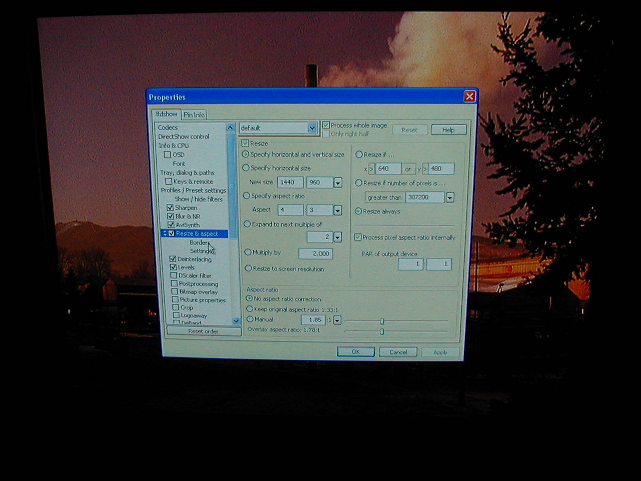Image resolution: width=641 pixels, height=481 pixels.
Task: Open the Manual aspect 1.85 dropdown arrow
Action: click(x=337, y=320)
